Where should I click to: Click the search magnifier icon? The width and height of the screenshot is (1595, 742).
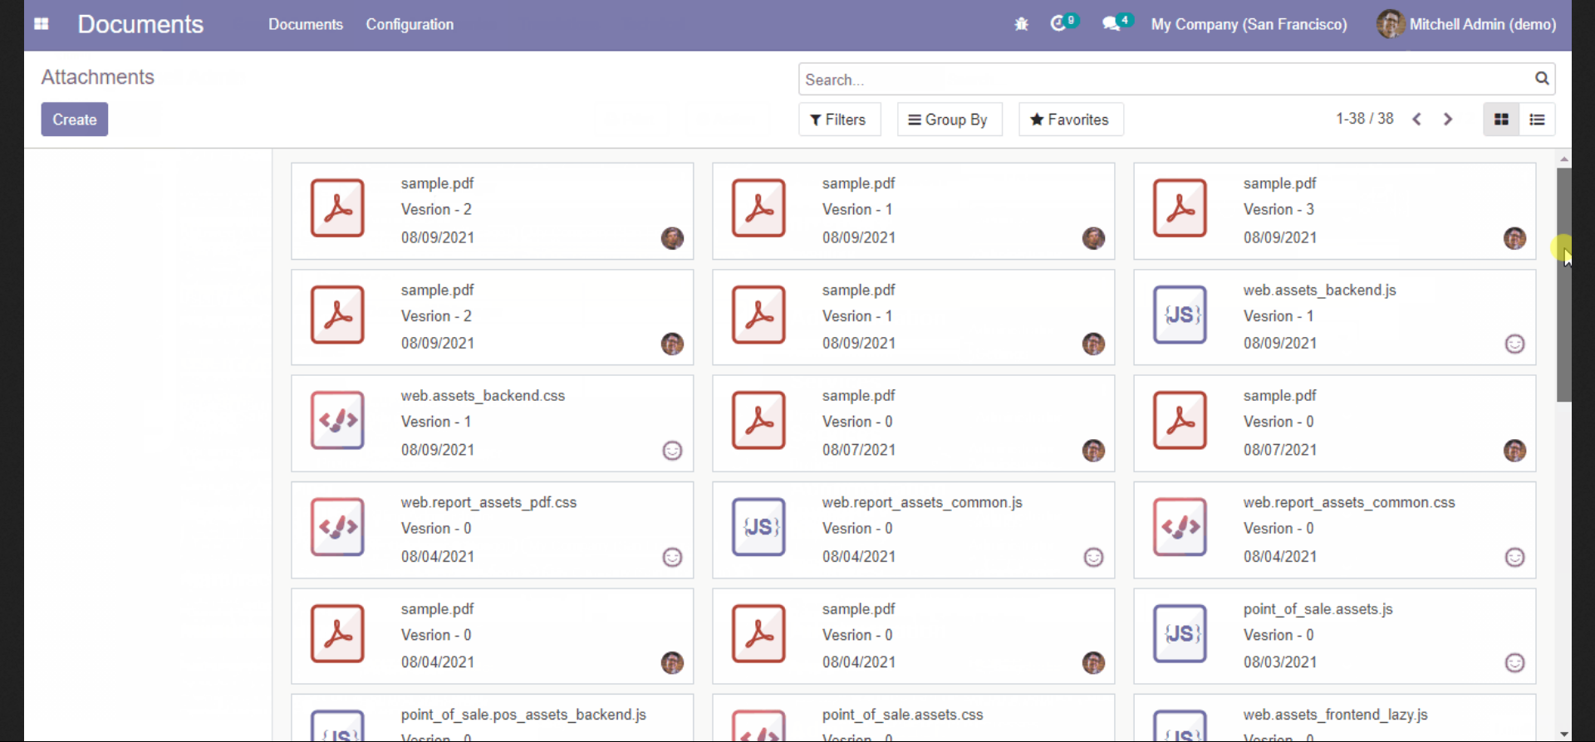(x=1542, y=79)
